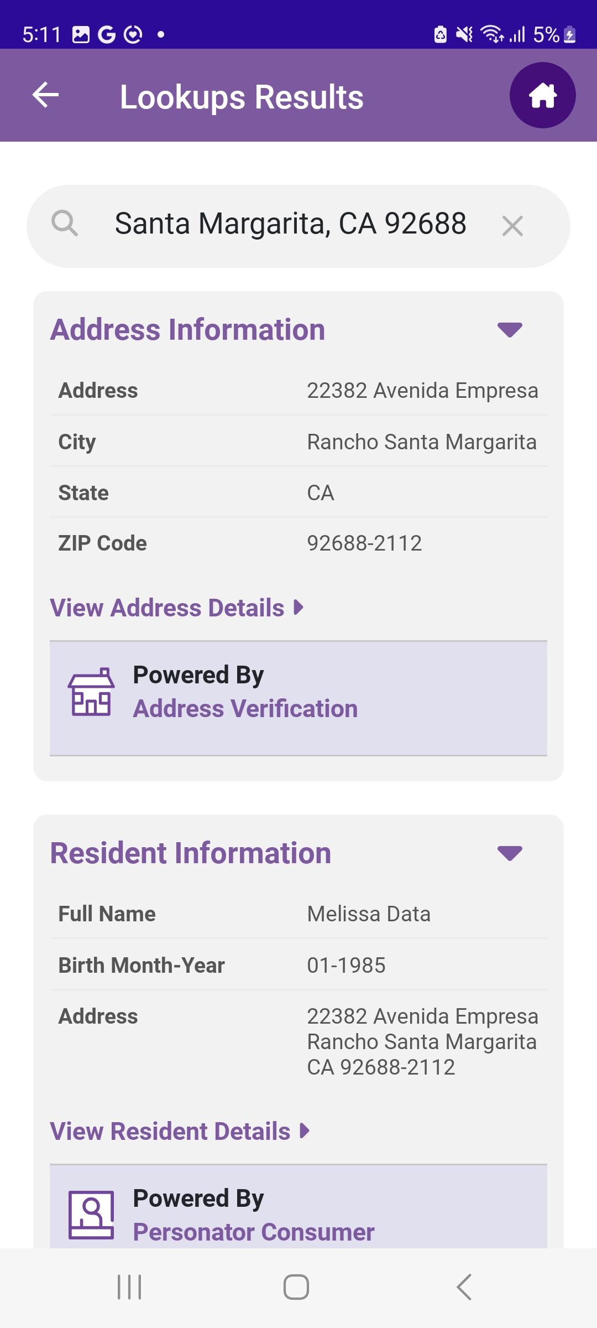Screen dimensions: 597x1328
Task: Tap the Android home navigation button
Action: click(296, 1287)
